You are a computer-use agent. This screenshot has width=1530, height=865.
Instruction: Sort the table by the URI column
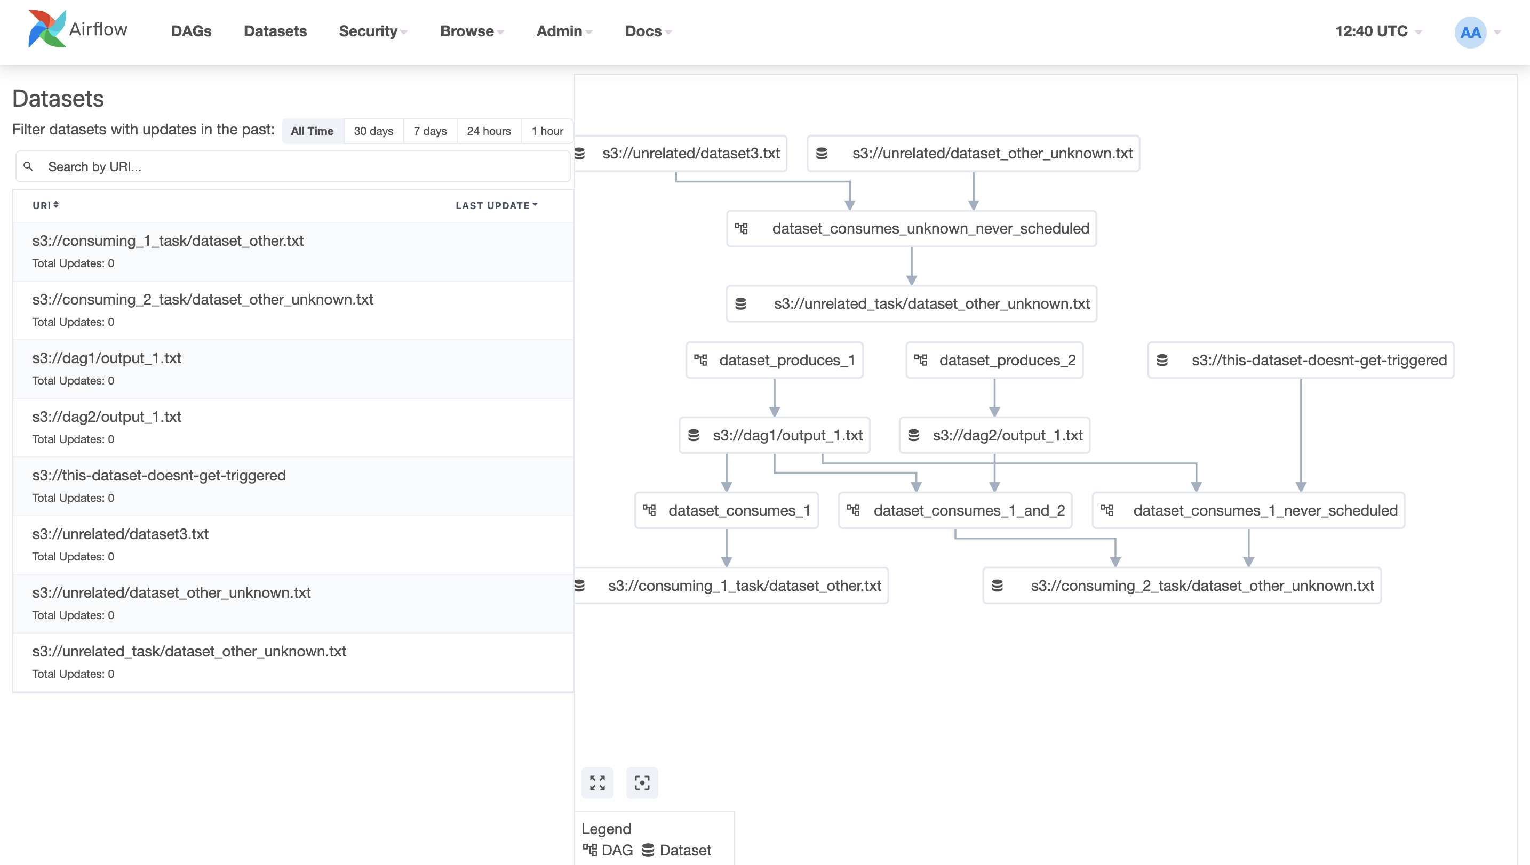(x=46, y=205)
